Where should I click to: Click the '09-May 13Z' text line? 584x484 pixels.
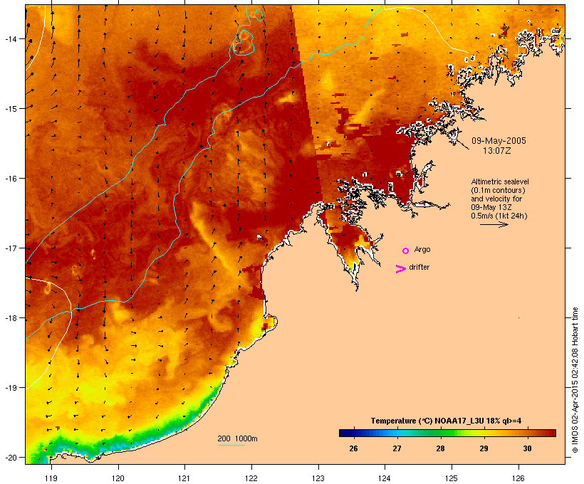click(491, 207)
